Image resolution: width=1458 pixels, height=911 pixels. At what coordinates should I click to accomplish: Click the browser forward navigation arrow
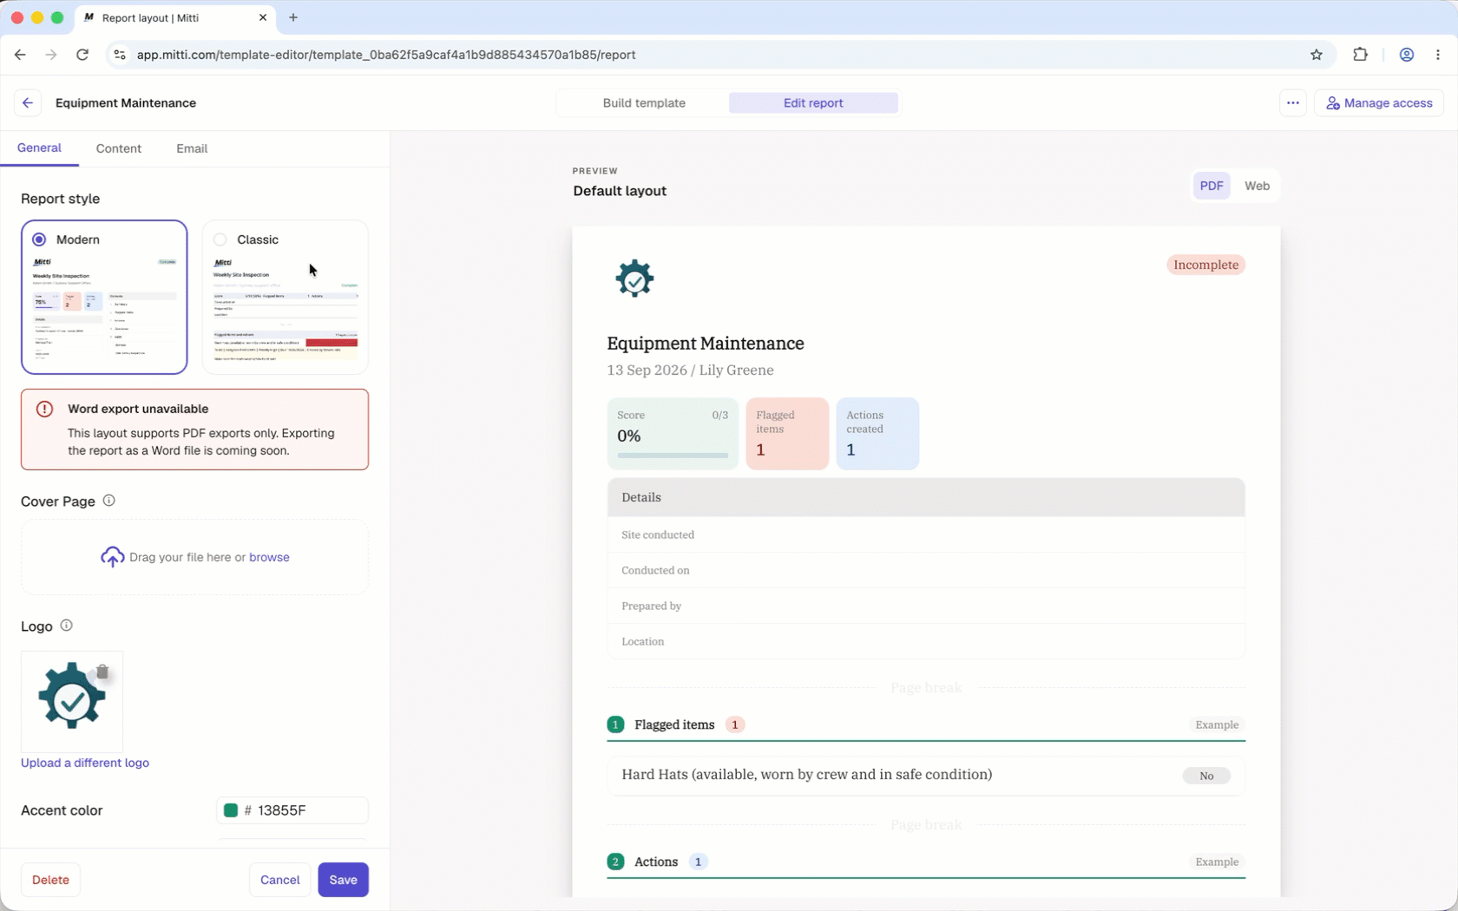tap(51, 55)
